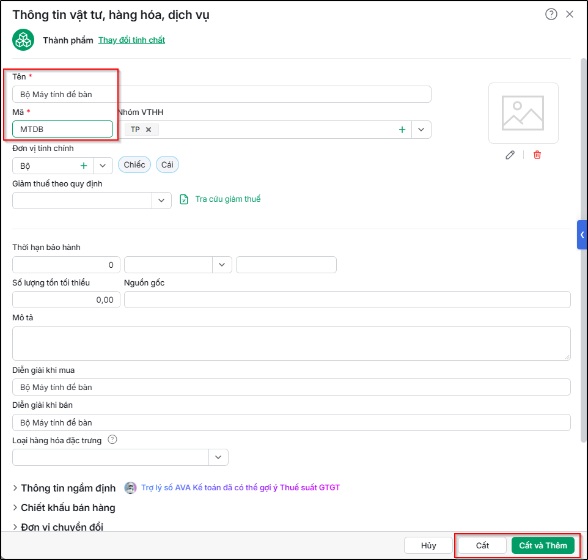Click the product image placeholder thumbnail
Viewport: 588px width, 560px height.
(523, 113)
